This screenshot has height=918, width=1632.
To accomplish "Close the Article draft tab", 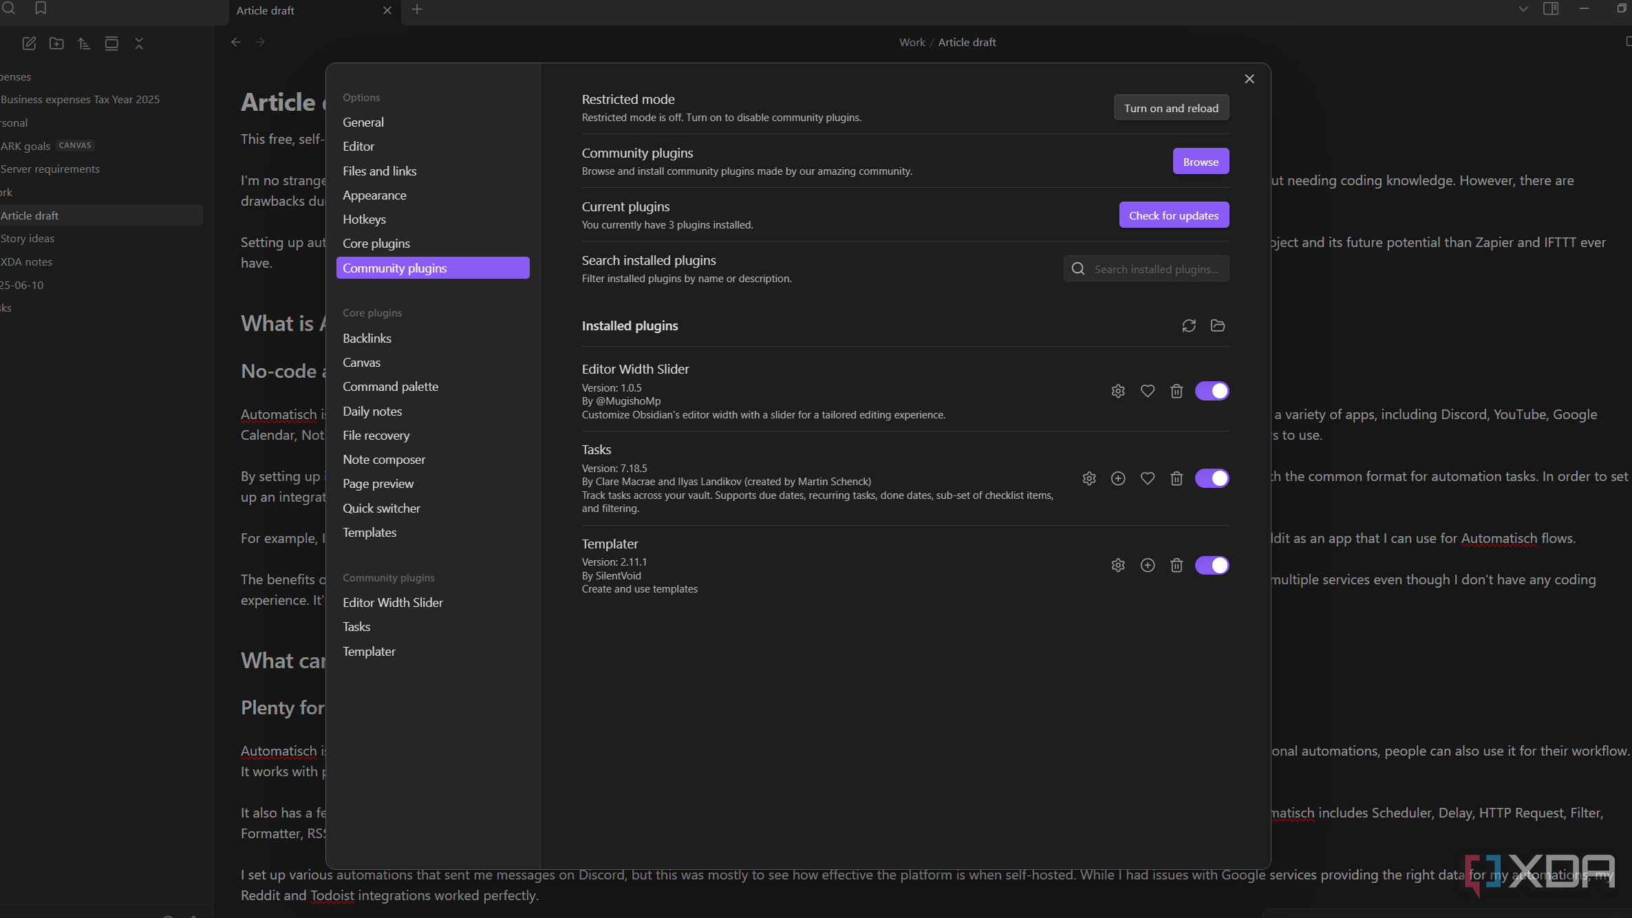I will click(x=387, y=10).
